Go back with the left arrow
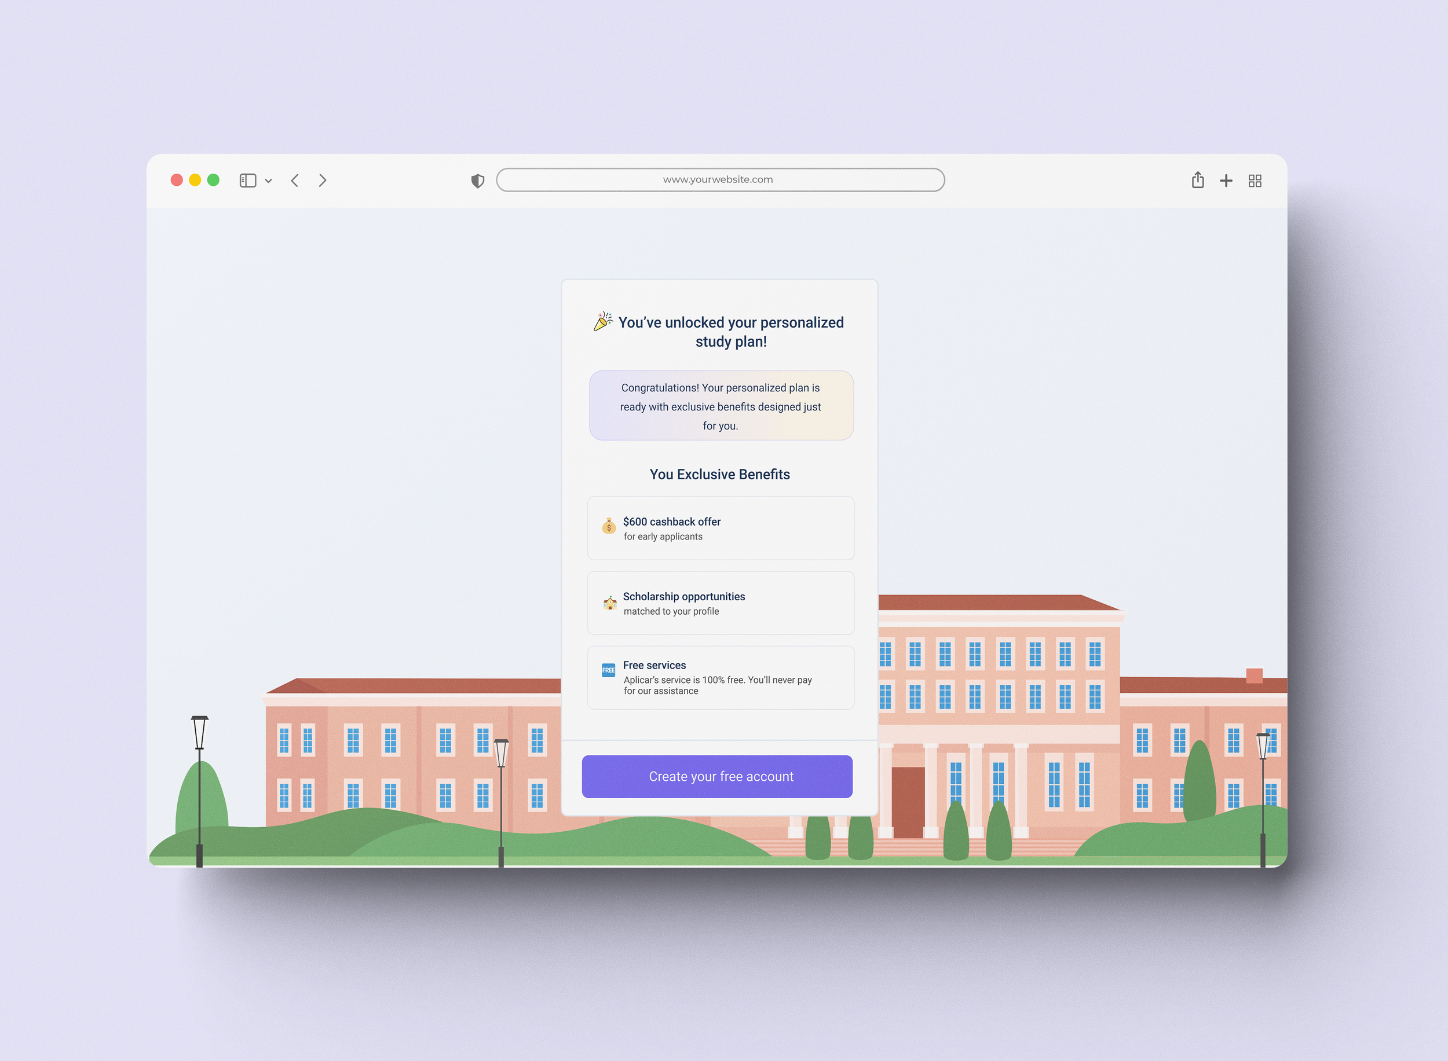Screen dimensions: 1448x1061 pos(295,181)
